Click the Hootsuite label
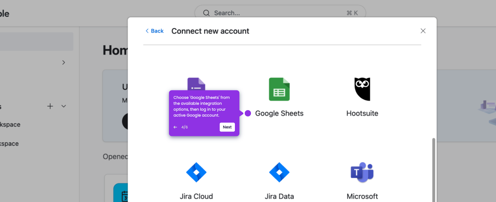 [362, 113]
